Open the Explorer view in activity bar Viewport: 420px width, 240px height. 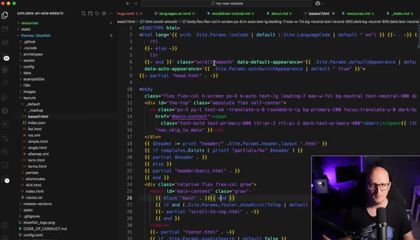(5, 15)
